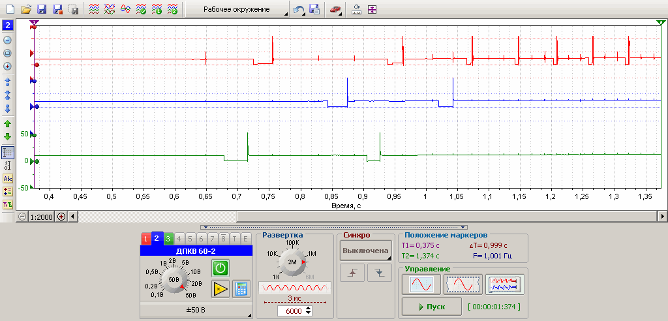Switch to channel tab 3

click(168, 239)
